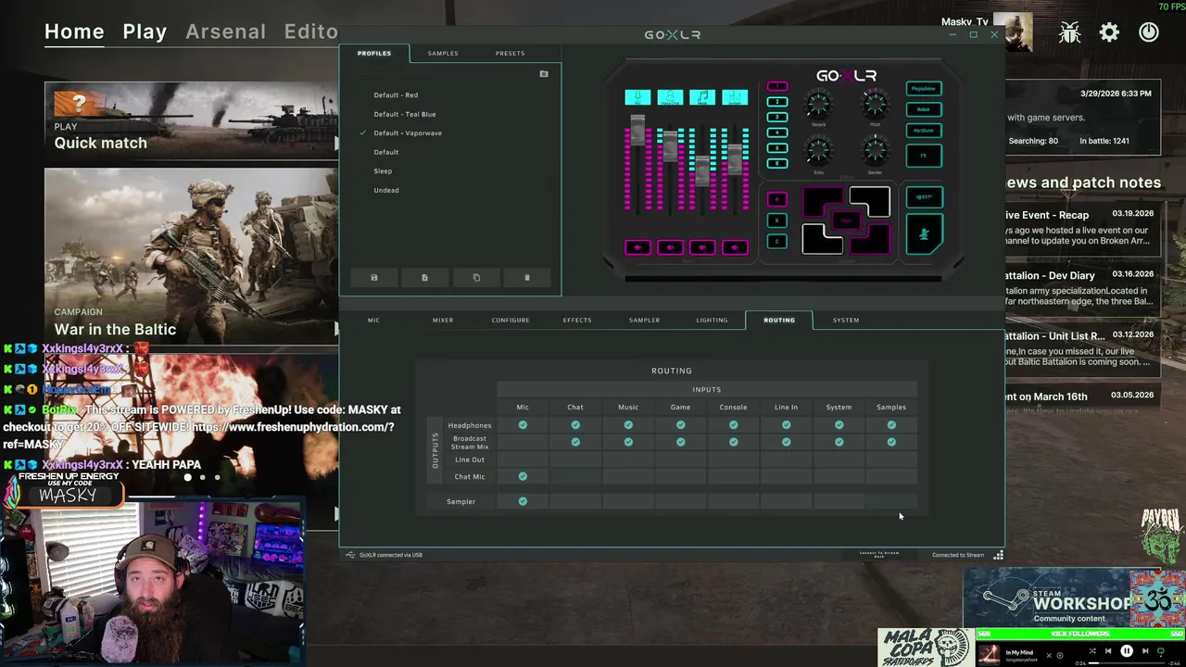This screenshot has height=667, width=1186.
Task: Click the camera icon in Profiles panel
Action: (x=544, y=74)
